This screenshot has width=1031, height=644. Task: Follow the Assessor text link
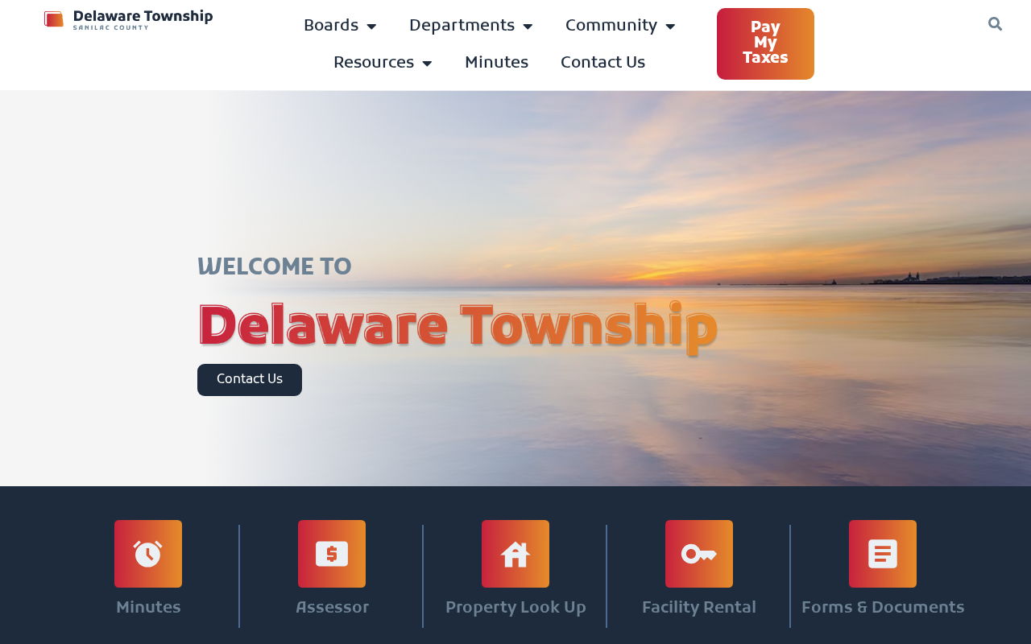click(x=332, y=608)
